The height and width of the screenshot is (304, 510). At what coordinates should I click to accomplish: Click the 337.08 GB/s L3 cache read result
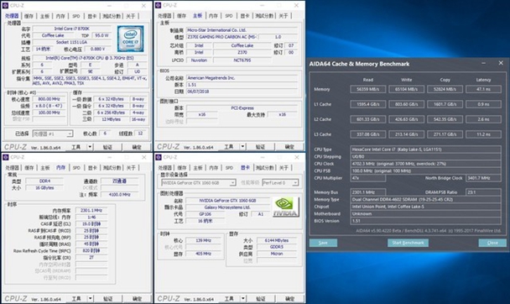click(x=368, y=134)
